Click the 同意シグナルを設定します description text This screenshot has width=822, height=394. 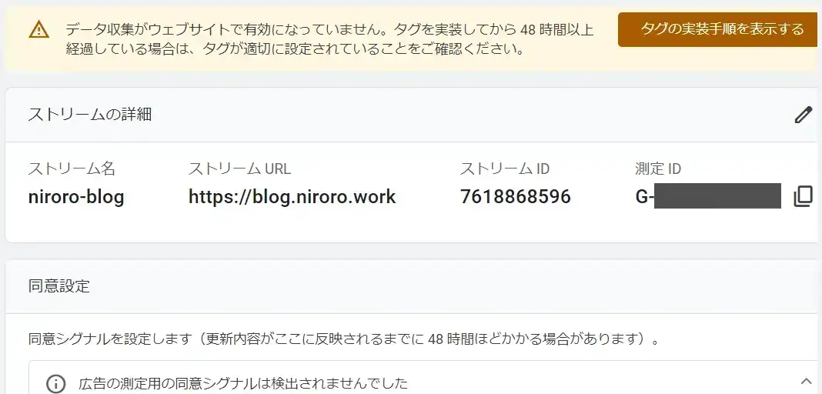point(344,339)
